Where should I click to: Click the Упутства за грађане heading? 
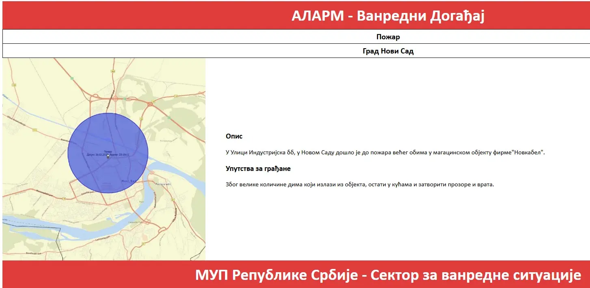(x=258, y=169)
